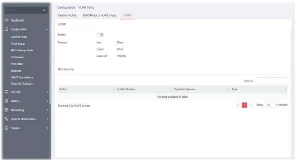295x160 pixels.
Task: Click the Join timeout value 20ms
Action: tap(120, 42)
